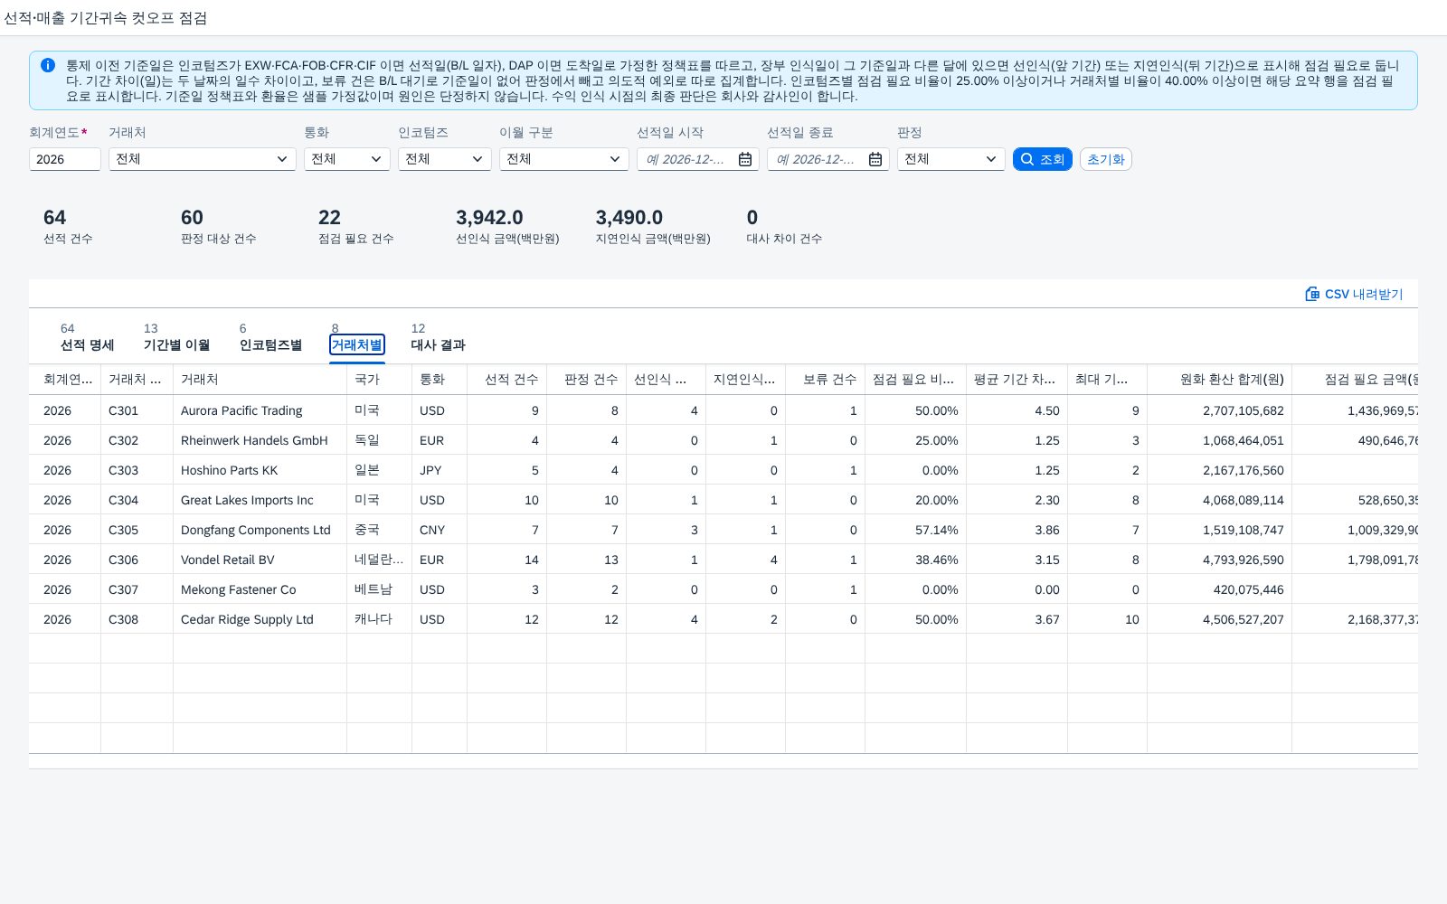This screenshot has width=1447, height=904.
Task: Select the Mekong Fastener Co cell
Action: (x=260, y=589)
